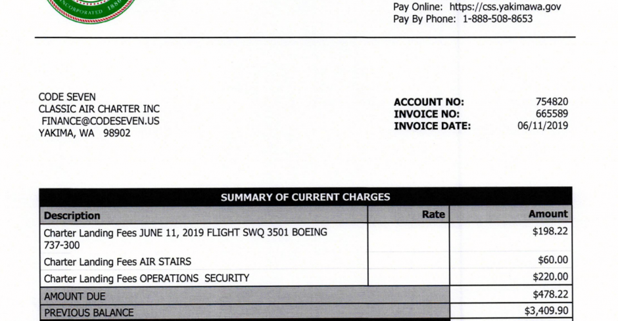Select the OPERATIONS SECURITY charge row
Viewport: 618px width, 321px height.
306,278
